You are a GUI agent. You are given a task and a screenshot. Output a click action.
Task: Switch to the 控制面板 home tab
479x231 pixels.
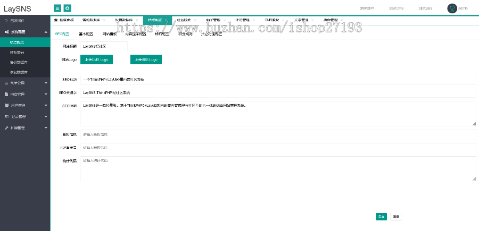pos(64,20)
